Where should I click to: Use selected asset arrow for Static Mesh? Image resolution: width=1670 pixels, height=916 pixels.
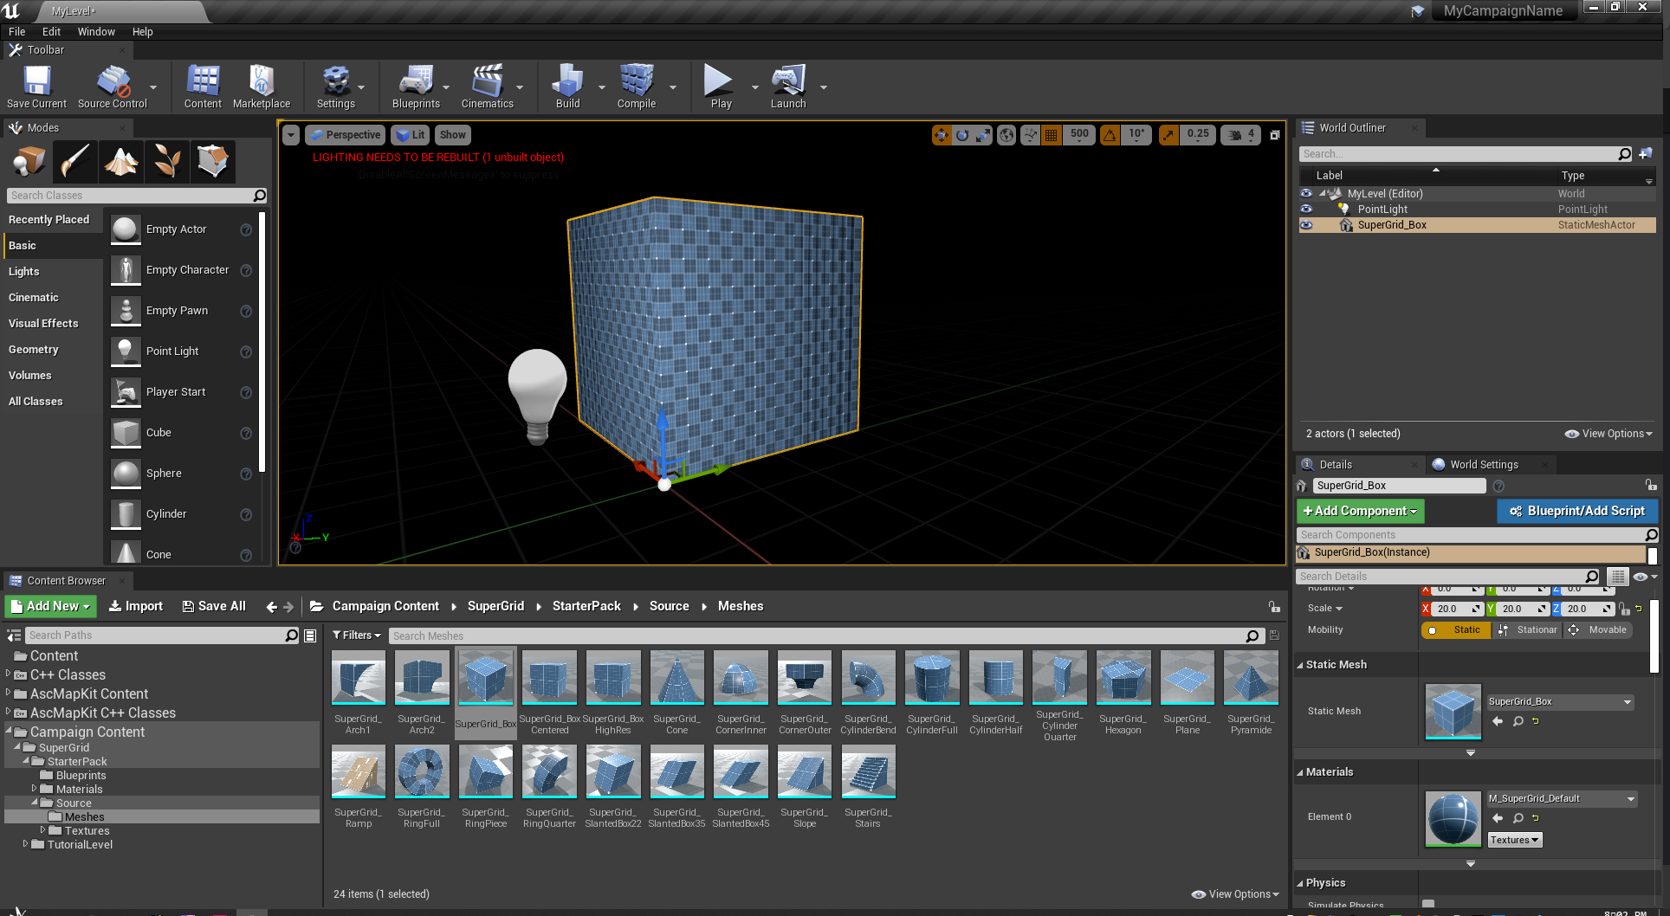pyautogui.click(x=1498, y=721)
